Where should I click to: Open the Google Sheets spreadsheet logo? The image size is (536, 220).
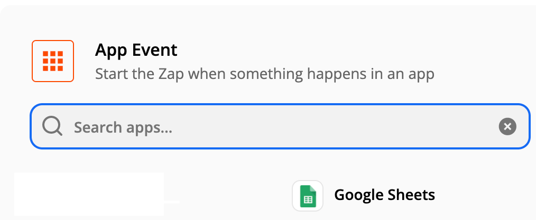point(308,196)
